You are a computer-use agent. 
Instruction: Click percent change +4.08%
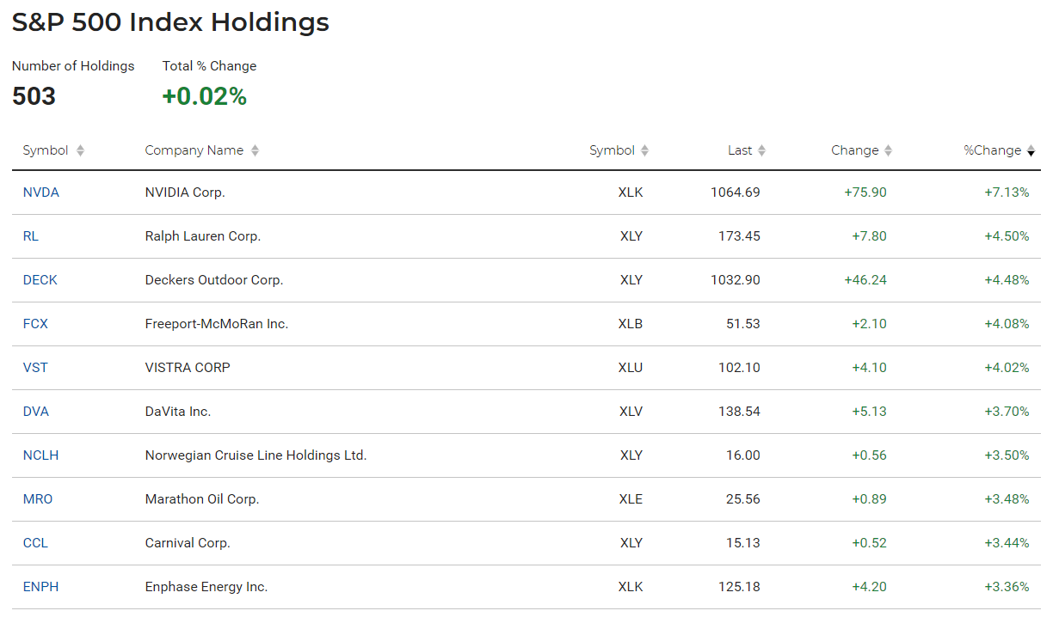[1007, 324]
